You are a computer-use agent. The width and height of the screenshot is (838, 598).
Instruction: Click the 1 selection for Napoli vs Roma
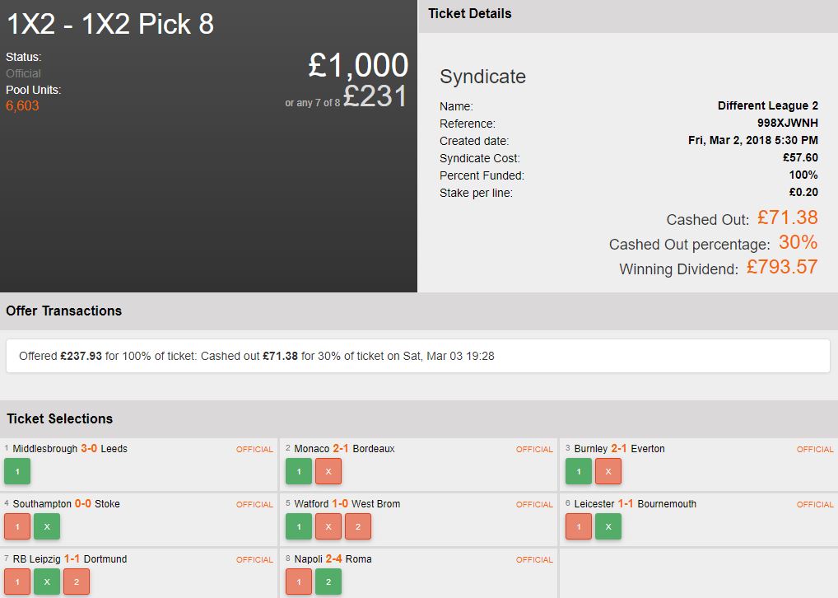(298, 582)
